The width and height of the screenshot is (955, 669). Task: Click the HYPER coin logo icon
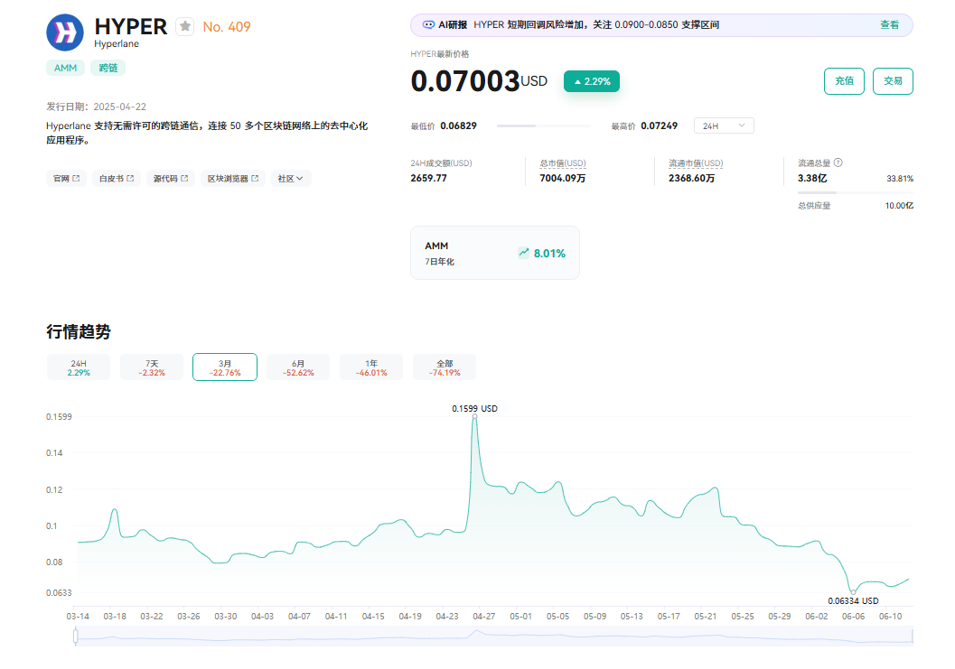(65, 33)
